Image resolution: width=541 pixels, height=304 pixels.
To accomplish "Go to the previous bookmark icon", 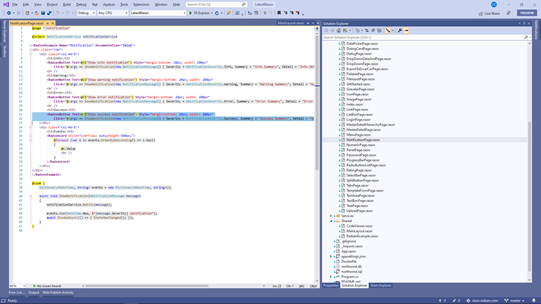I will pyautogui.click(x=285, y=13).
